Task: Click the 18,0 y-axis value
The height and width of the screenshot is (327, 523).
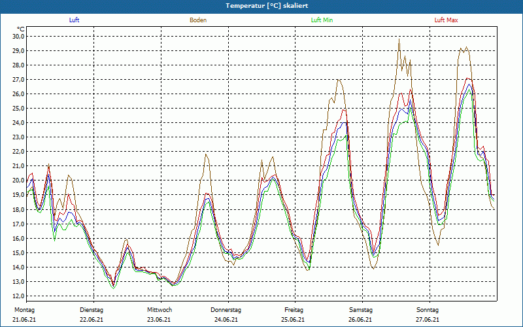Action: click(x=19, y=209)
